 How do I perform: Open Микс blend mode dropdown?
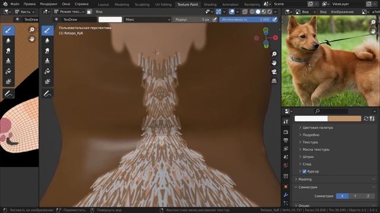point(148,20)
